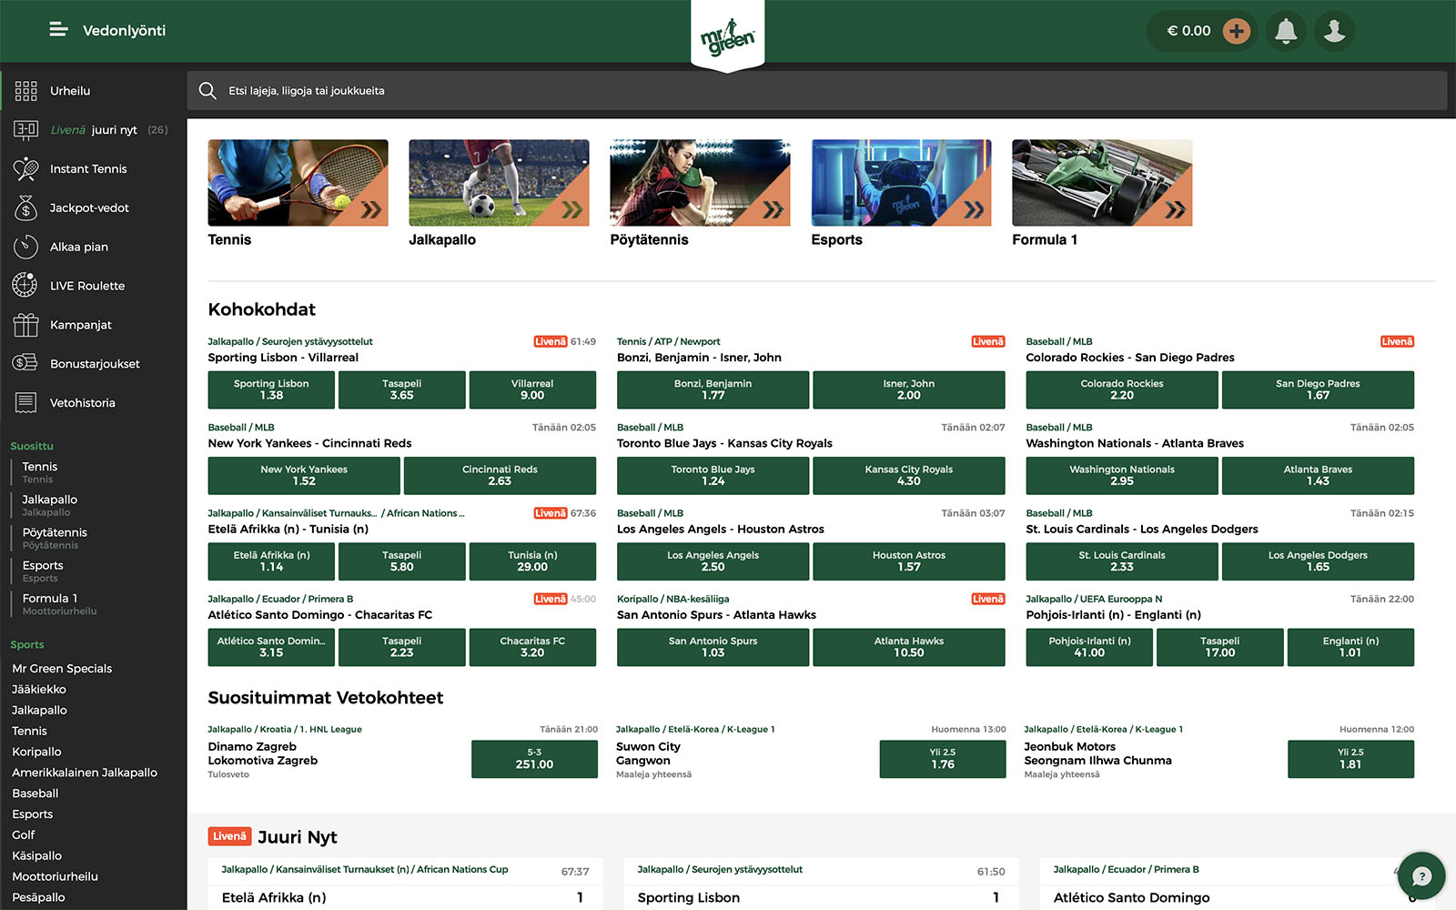Open the Formula 1 category thumbnail

click(1101, 183)
